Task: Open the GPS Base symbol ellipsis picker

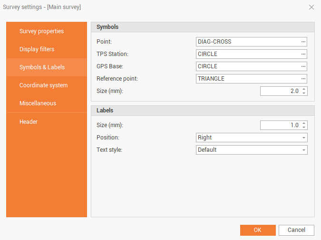Action: 303,66
